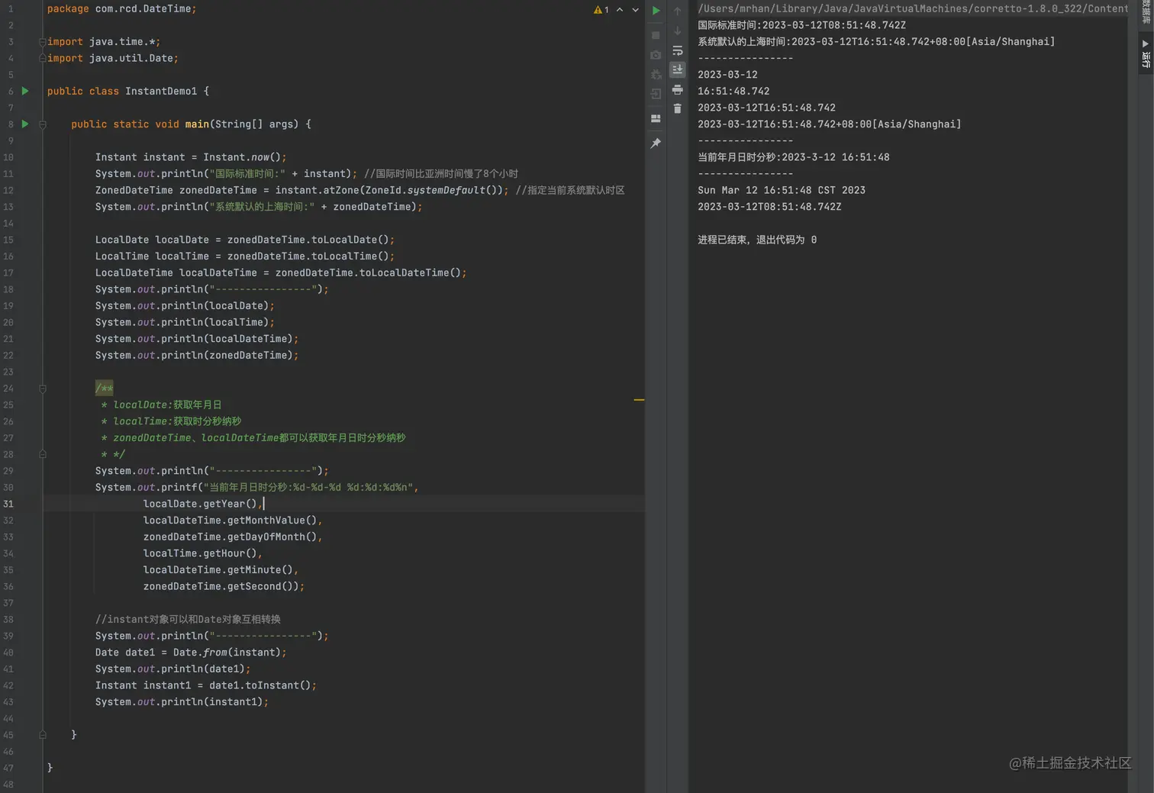Screen dimensions: 1154x793
Task: Click the class name InstantDemo1 in the editor
Action: pyautogui.click(x=161, y=91)
